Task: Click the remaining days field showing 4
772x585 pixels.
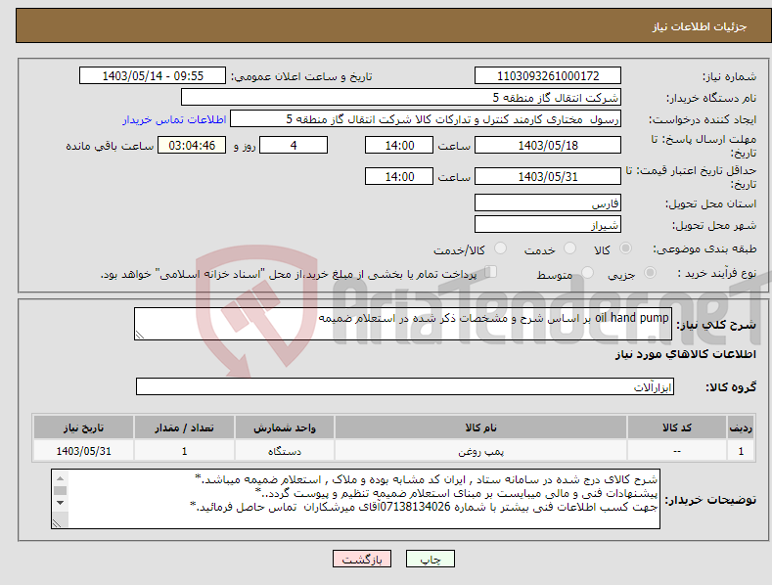Action: tap(294, 145)
